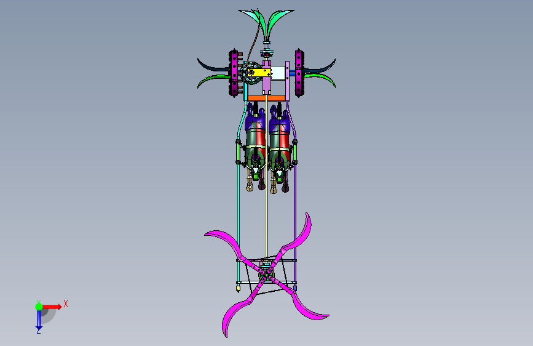Select the yellow cap at cyan rail bottom
The image size is (533, 346).
[x=238, y=289]
